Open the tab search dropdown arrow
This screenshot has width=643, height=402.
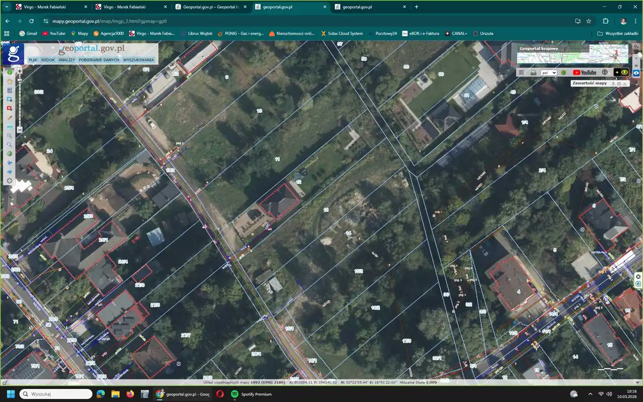click(7, 7)
